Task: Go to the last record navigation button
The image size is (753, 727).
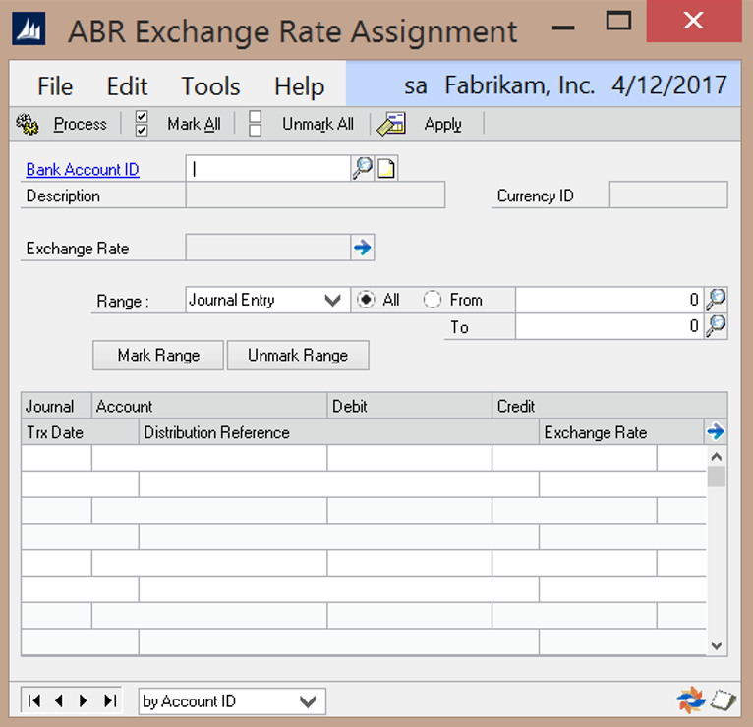Action: (110, 700)
